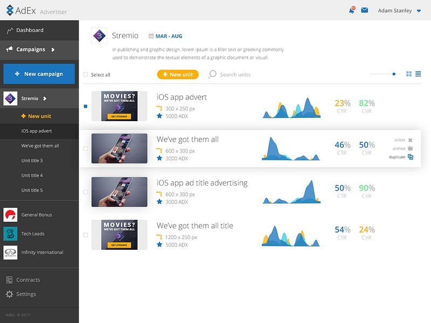Click the New campaign button
The width and height of the screenshot is (431, 323).
coord(39,74)
